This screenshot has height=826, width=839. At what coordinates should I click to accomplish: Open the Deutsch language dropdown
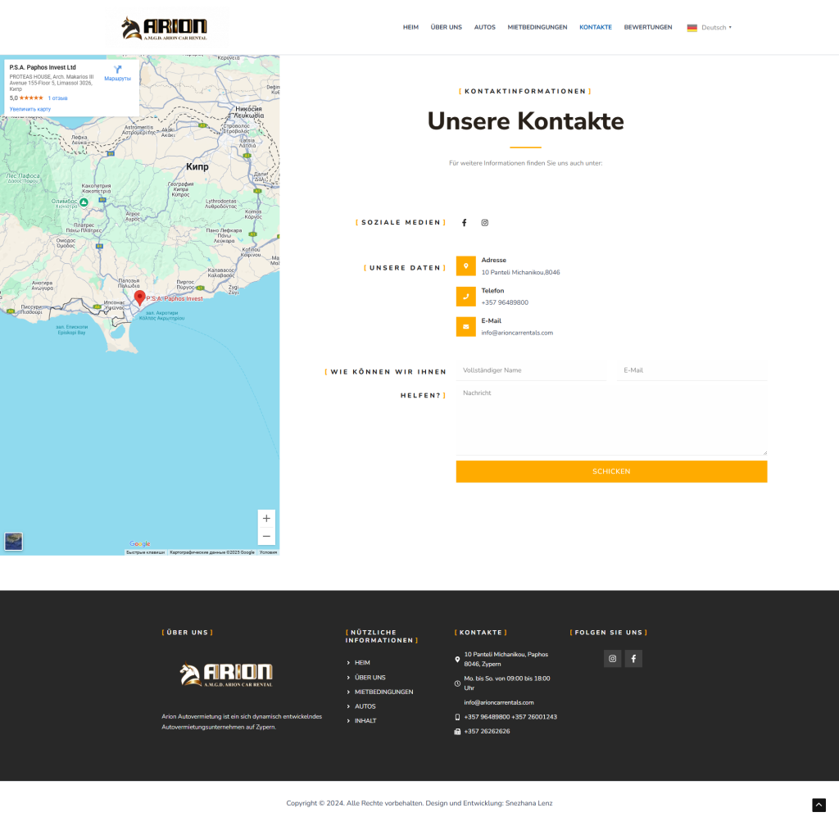tap(710, 27)
